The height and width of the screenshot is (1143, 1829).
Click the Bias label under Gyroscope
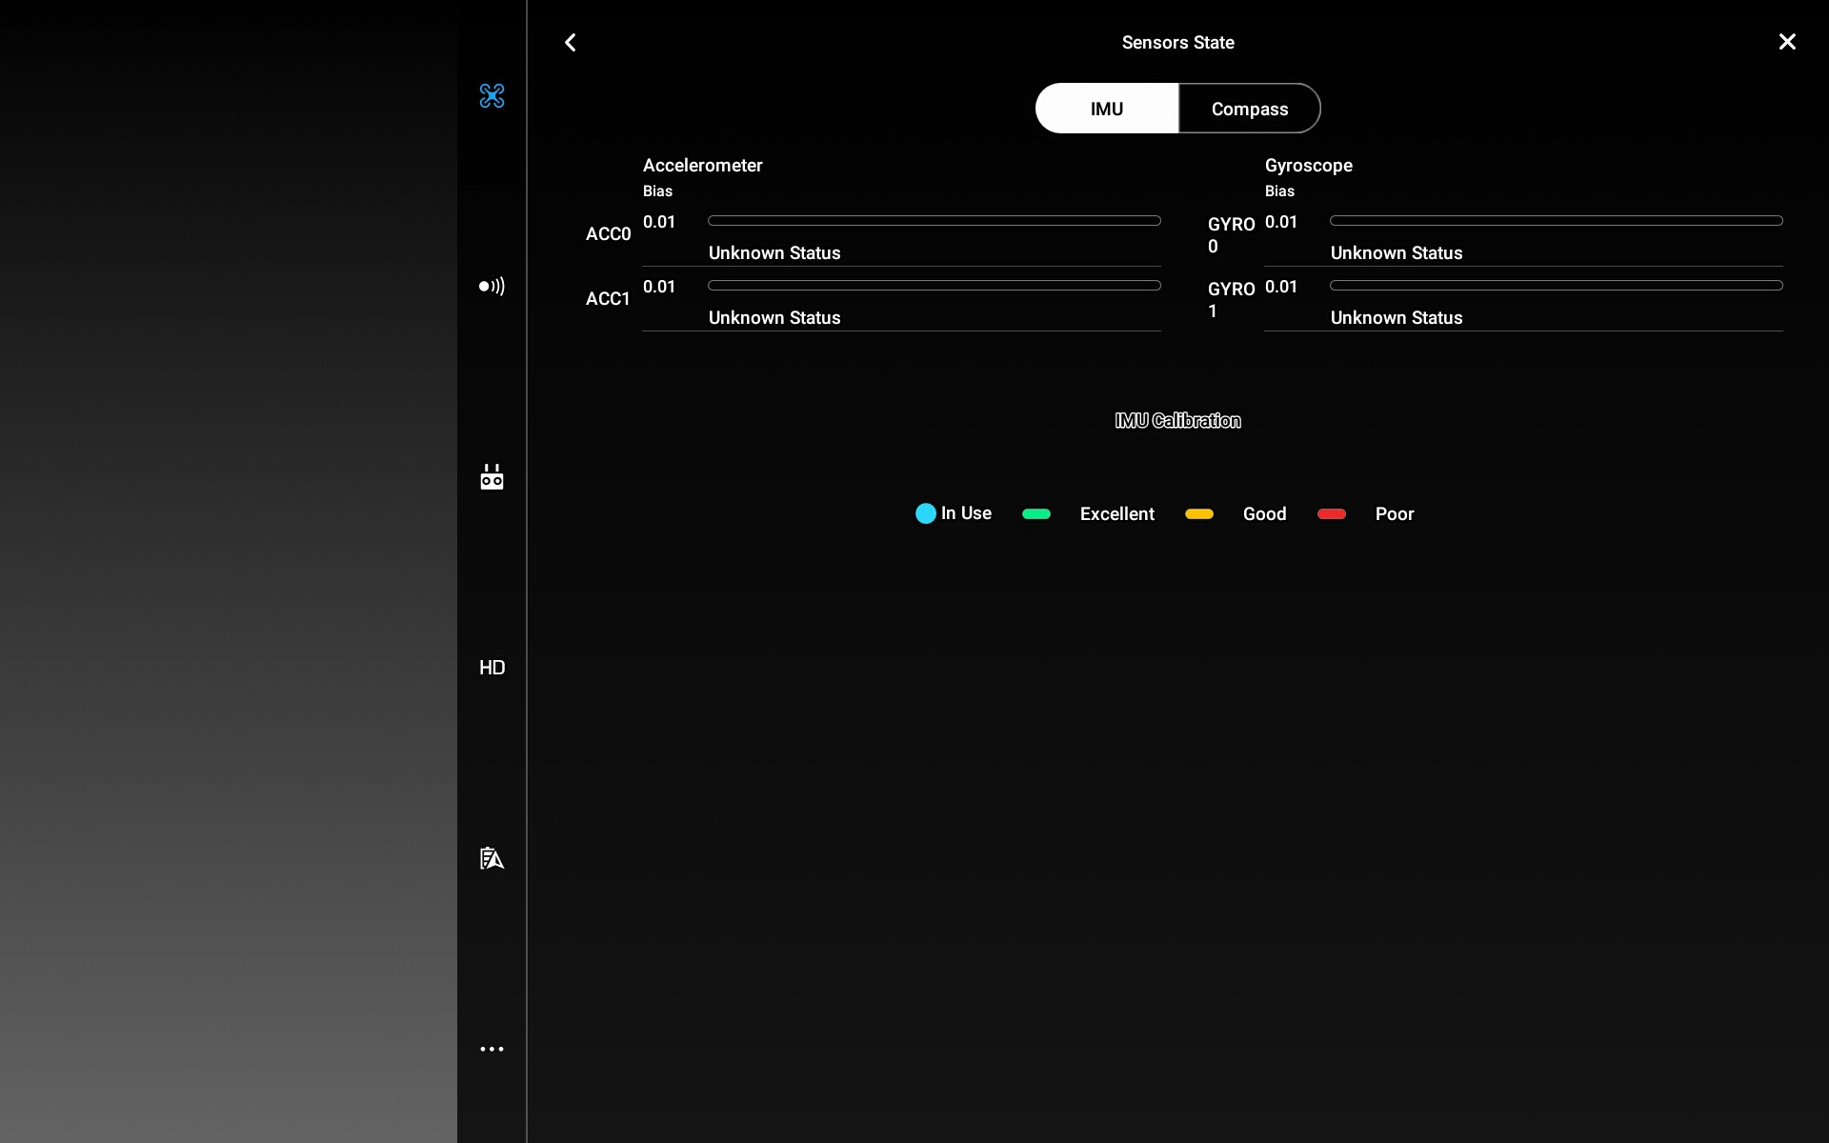[x=1279, y=190]
